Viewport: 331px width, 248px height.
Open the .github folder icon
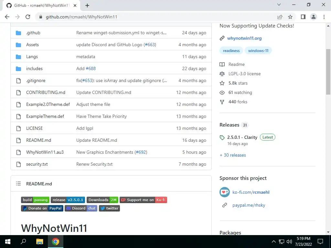(x=18, y=33)
